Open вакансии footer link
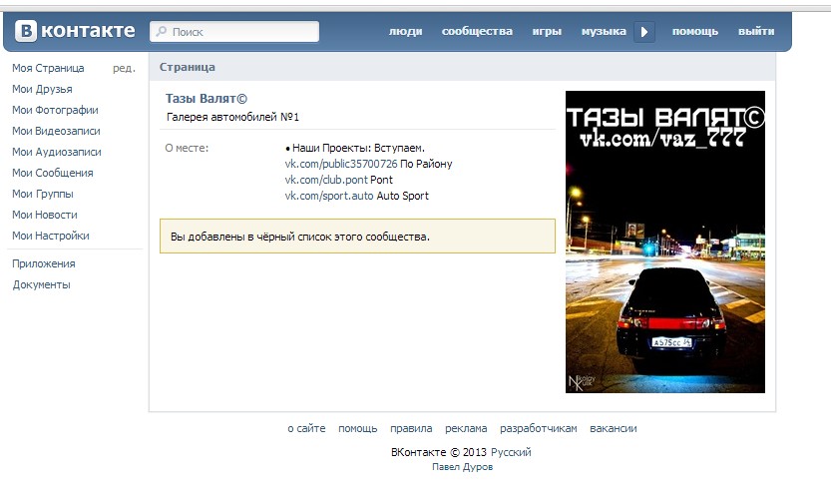The height and width of the screenshot is (494, 831). [614, 428]
